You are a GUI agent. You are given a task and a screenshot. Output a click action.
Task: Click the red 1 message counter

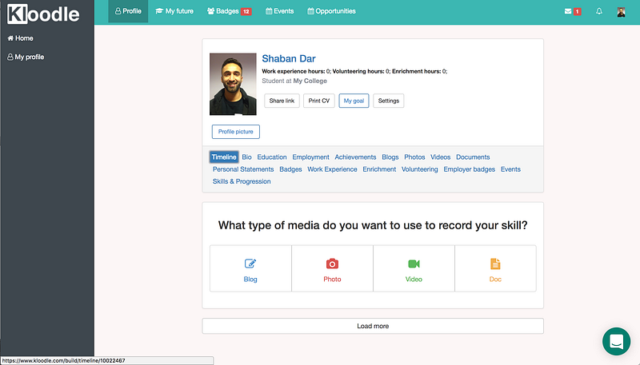coord(577,11)
